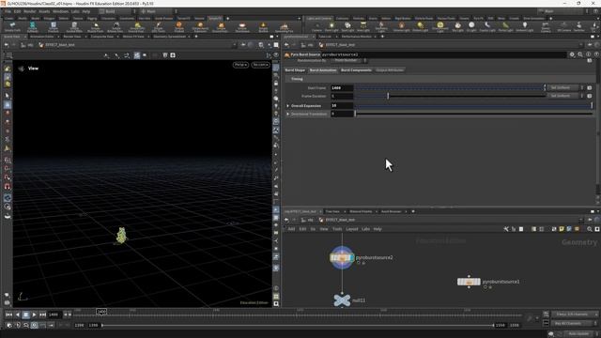Click the Start Frame value field
The width and height of the screenshot is (601, 338).
coord(342,87)
